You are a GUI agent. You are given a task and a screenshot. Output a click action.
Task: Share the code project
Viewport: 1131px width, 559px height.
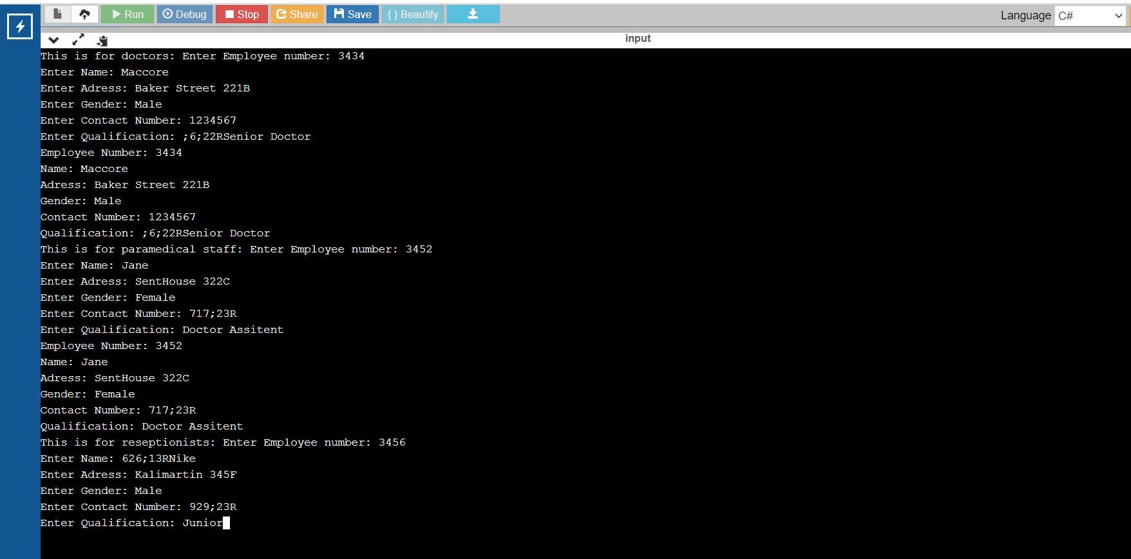(x=297, y=14)
